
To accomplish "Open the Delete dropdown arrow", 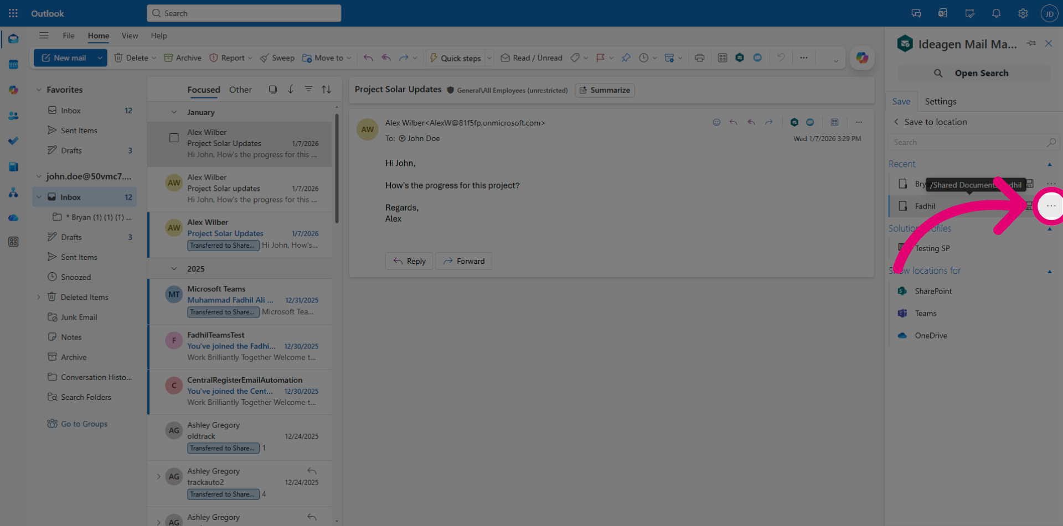I will click(x=154, y=58).
